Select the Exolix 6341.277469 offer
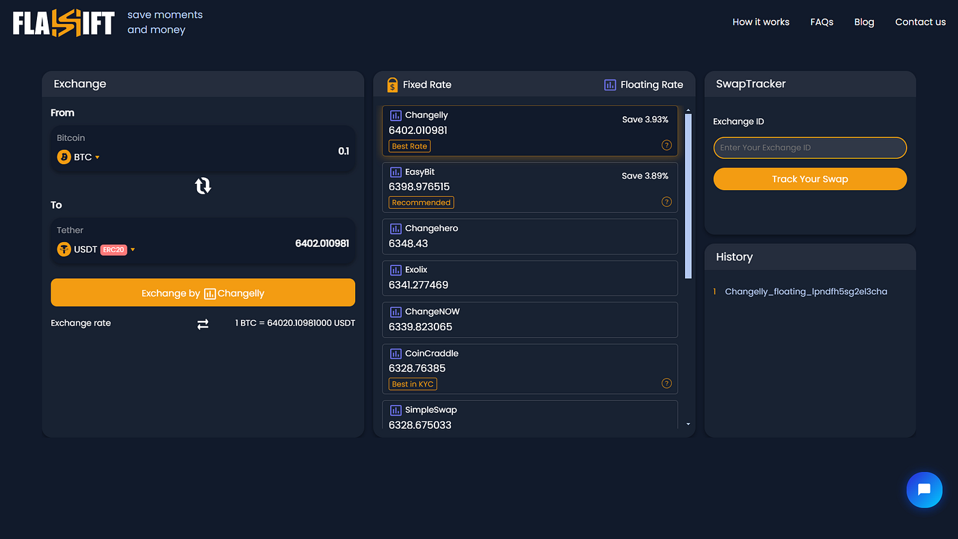Image resolution: width=958 pixels, height=539 pixels. [530, 278]
